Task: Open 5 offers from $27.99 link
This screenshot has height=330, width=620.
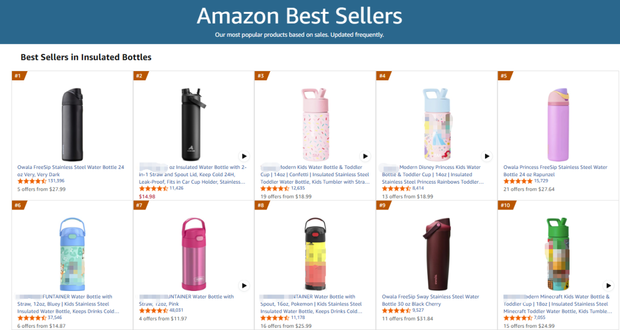Action: (41, 189)
